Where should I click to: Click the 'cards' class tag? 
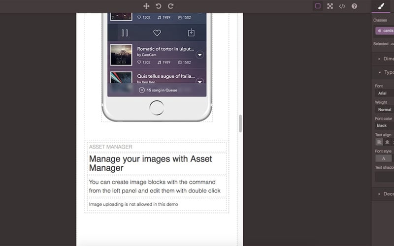pos(385,31)
